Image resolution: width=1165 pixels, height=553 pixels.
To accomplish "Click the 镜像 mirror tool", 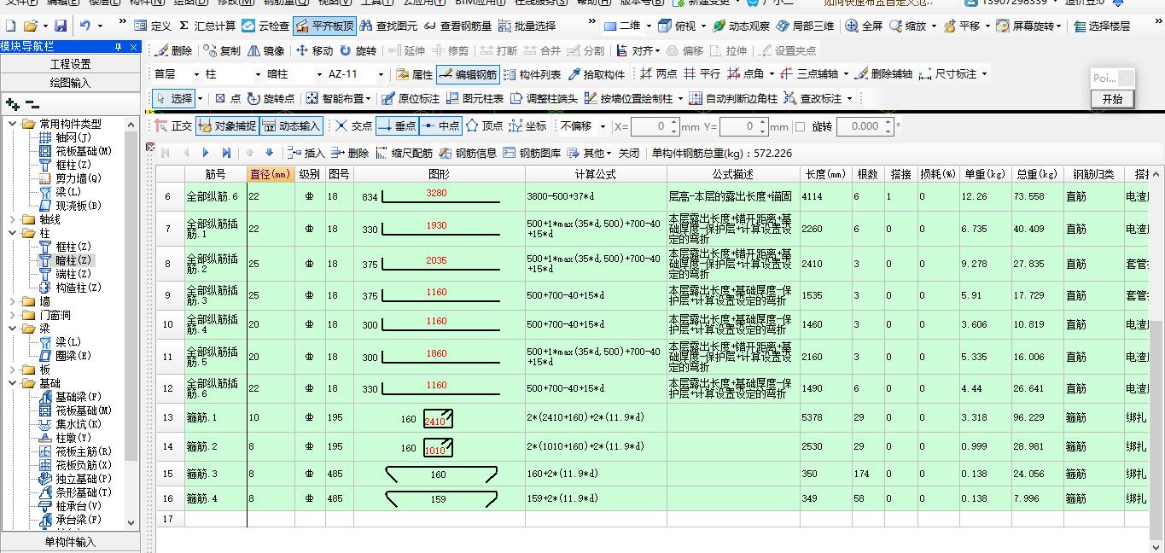I will coord(265,51).
